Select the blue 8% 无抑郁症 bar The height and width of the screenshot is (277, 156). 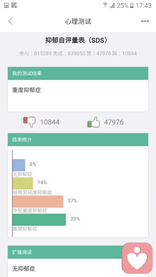coord(19,165)
